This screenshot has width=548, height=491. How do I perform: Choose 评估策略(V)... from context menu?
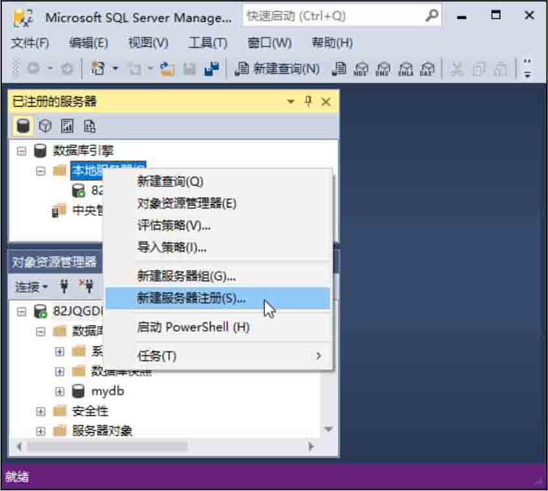[218, 225]
